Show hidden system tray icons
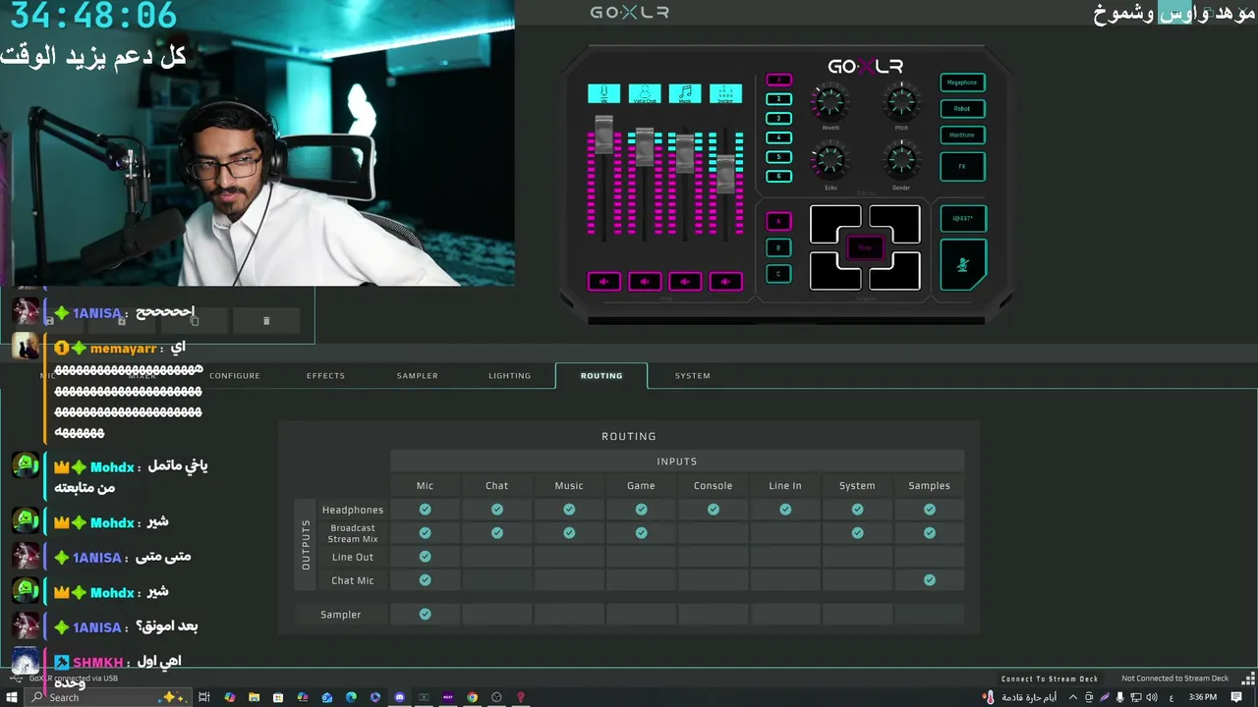1258x707 pixels. click(1073, 697)
